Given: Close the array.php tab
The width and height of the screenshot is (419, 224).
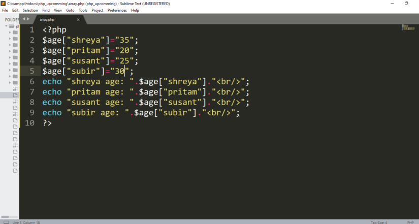Looking at the screenshot, I should [x=78, y=20].
